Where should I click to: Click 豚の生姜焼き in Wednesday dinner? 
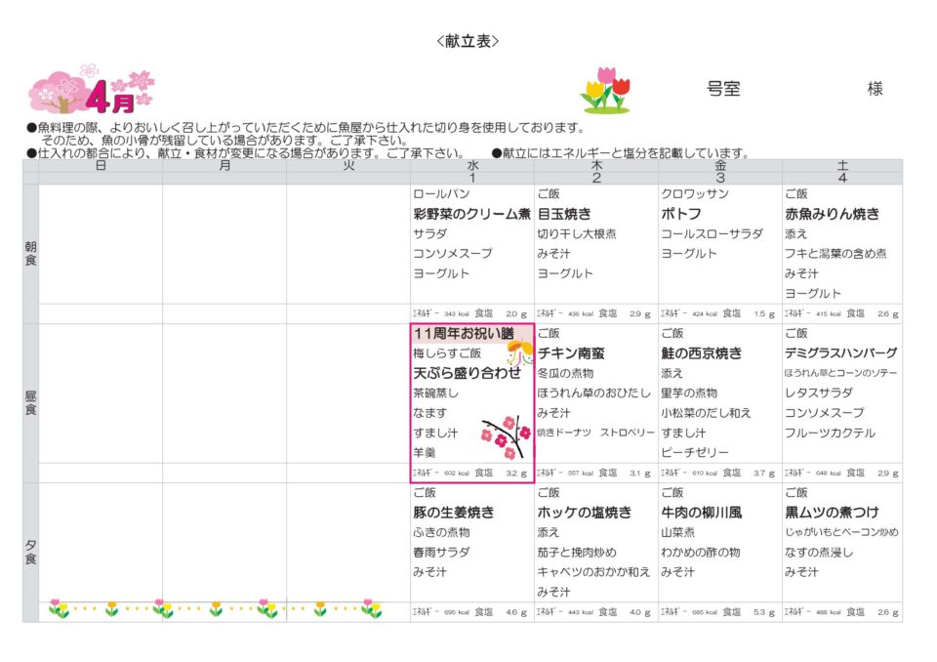tap(453, 513)
